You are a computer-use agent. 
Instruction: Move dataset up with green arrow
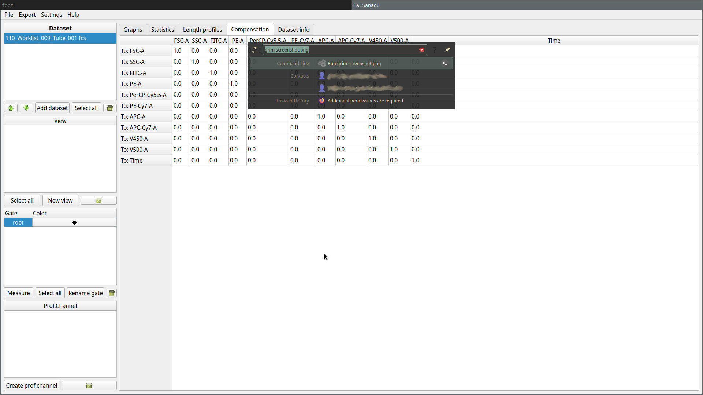coord(11,108)
